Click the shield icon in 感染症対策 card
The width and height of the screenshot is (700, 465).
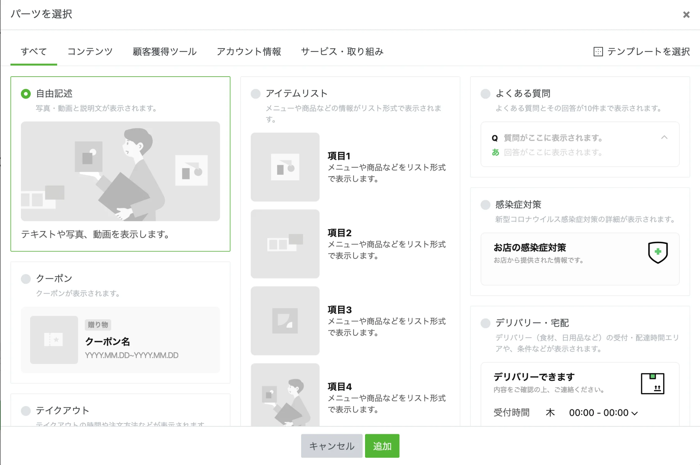(x=658, y=253)
